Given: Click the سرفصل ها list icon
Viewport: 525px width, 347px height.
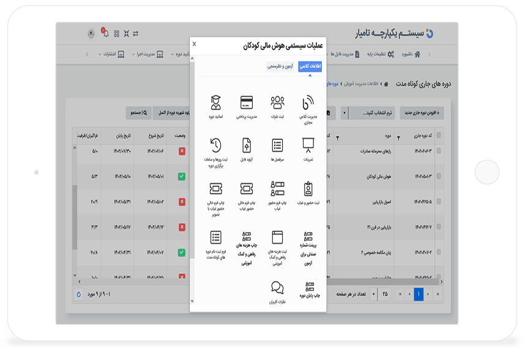Looking at the screenshot, I should pyautogui.click(x=278, y=145).
